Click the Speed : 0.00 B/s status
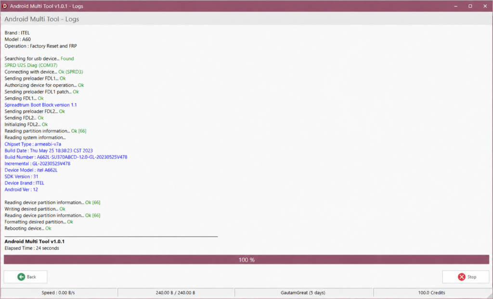 (x=58, y=293)
